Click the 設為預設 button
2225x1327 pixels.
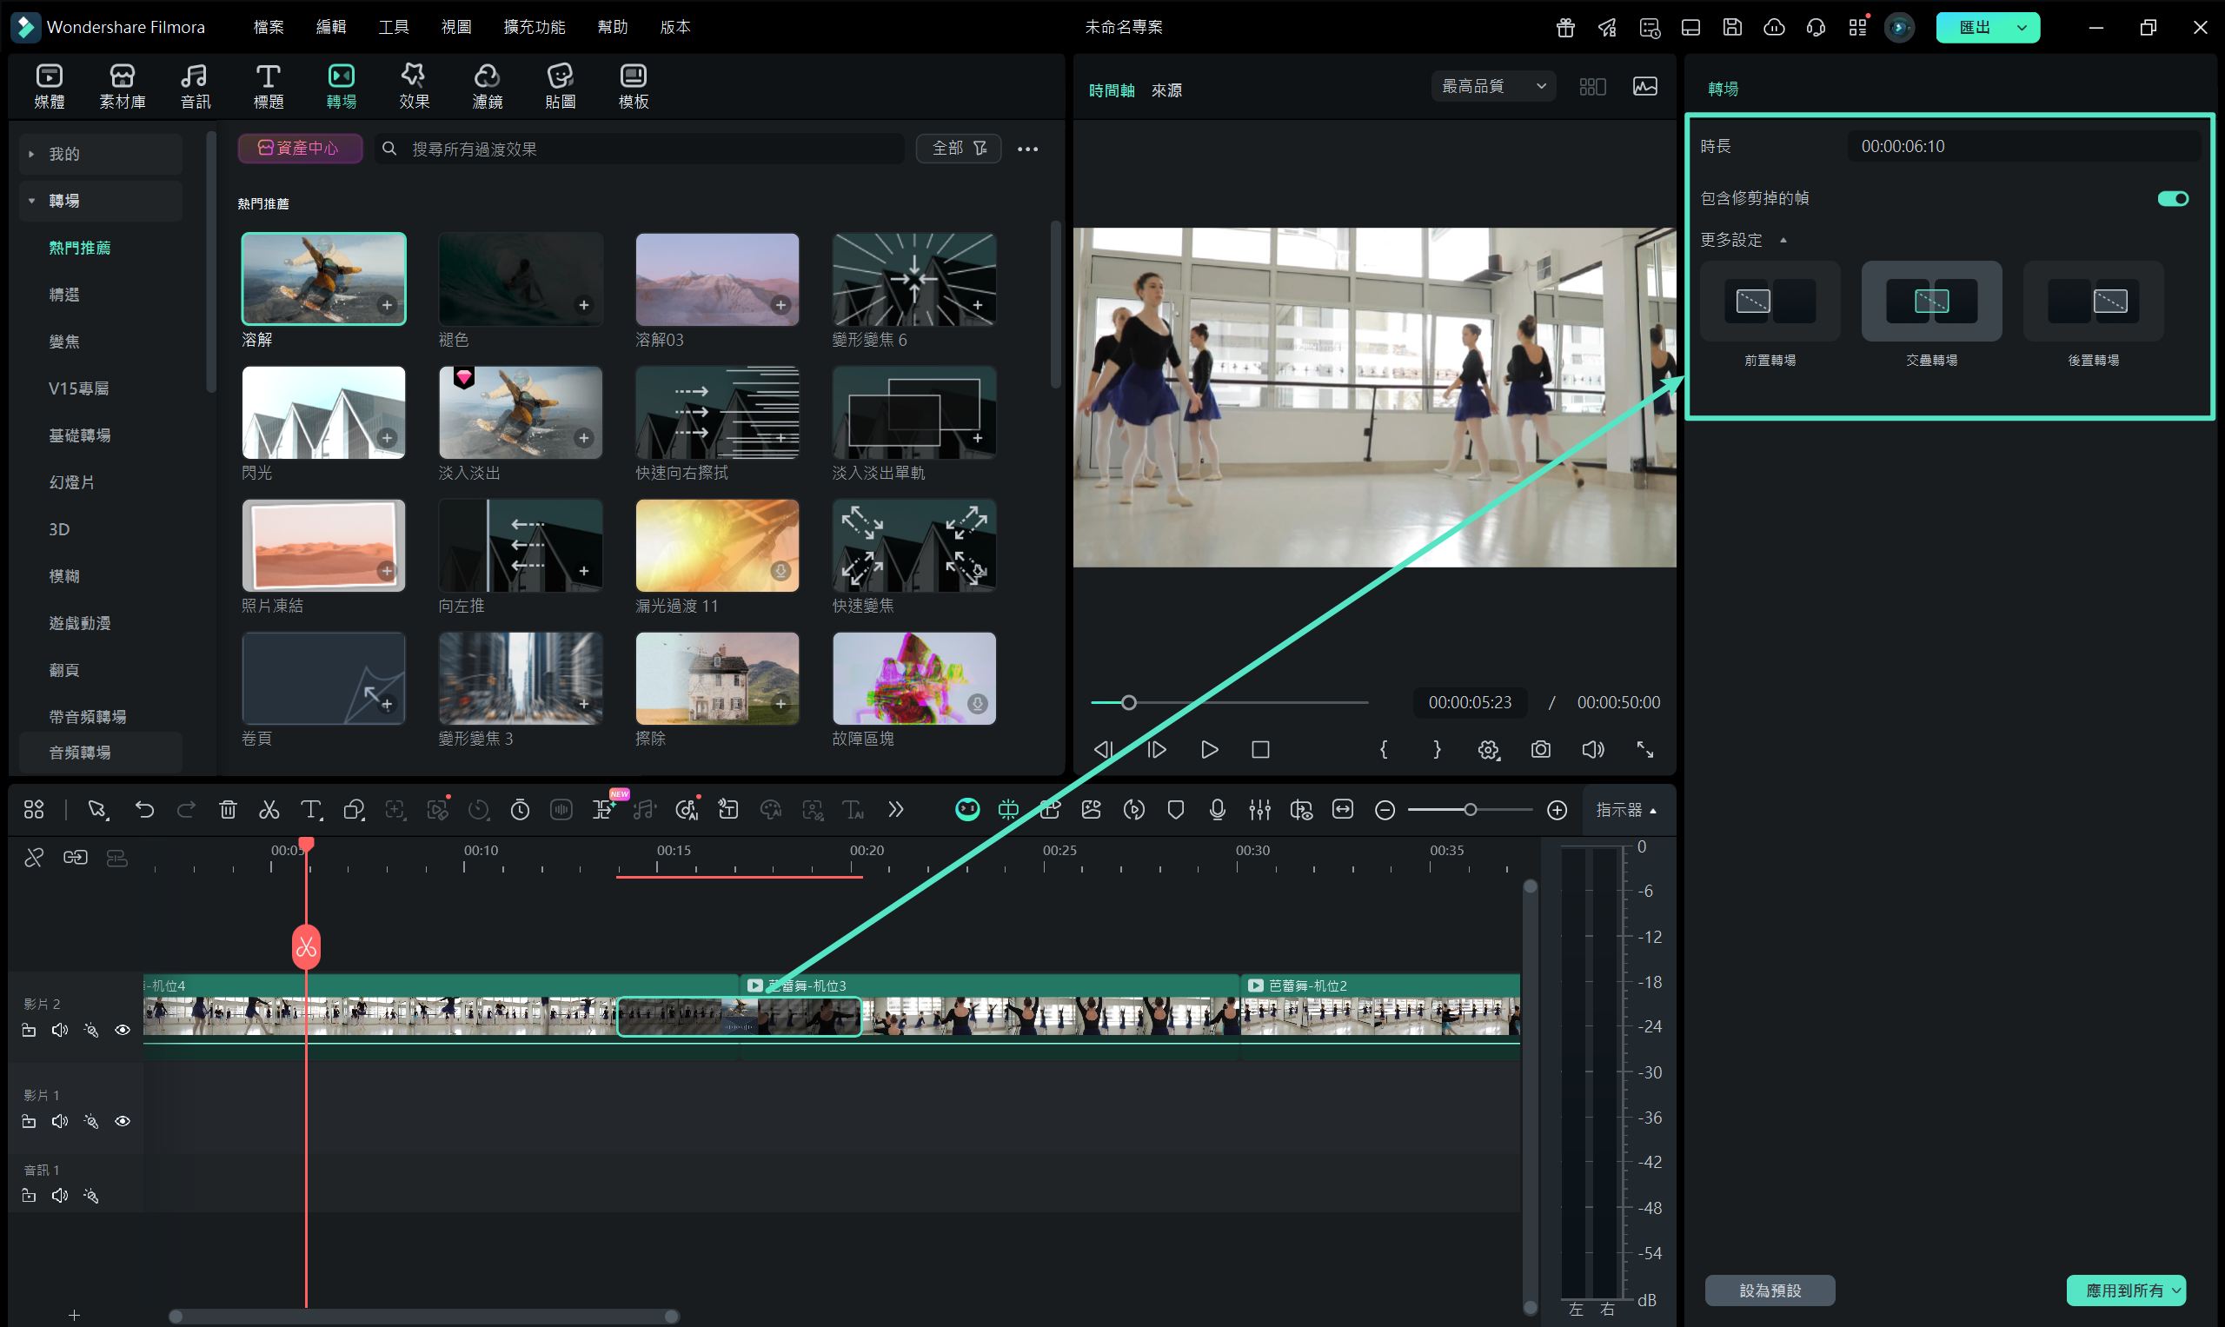1769,1291
